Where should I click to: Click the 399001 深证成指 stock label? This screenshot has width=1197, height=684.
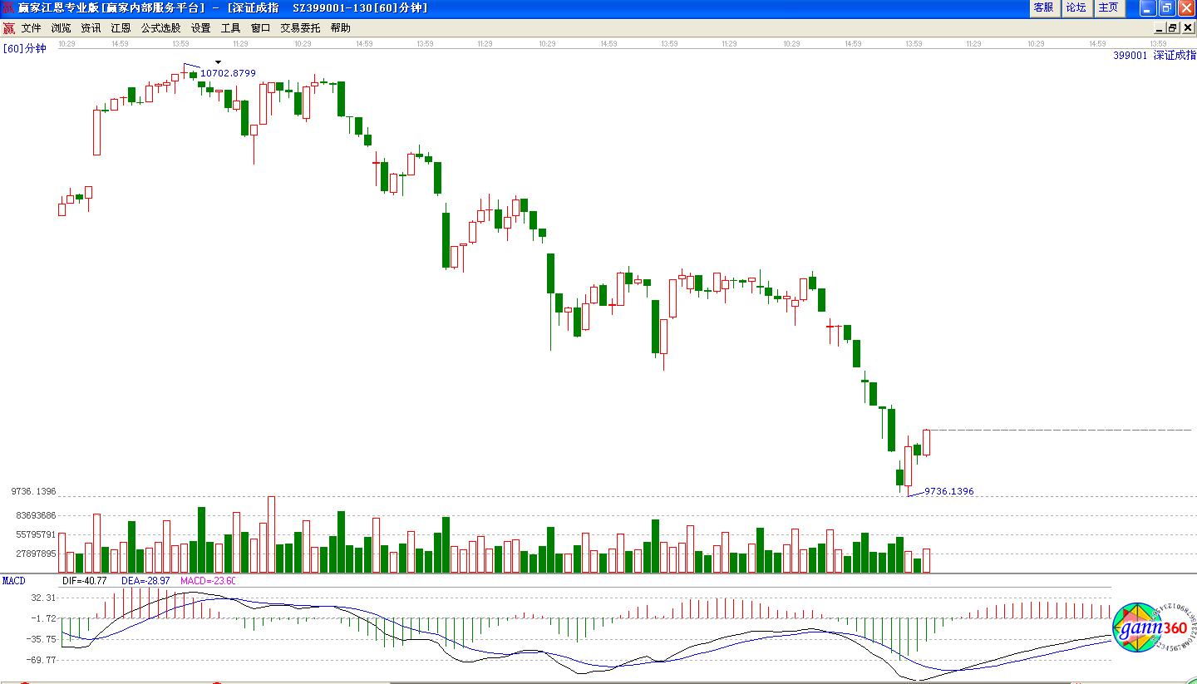[x=1155, y=55]
